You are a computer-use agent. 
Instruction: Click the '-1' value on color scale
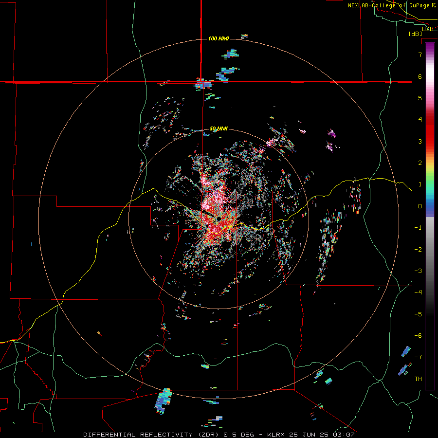tap(418, 228)
